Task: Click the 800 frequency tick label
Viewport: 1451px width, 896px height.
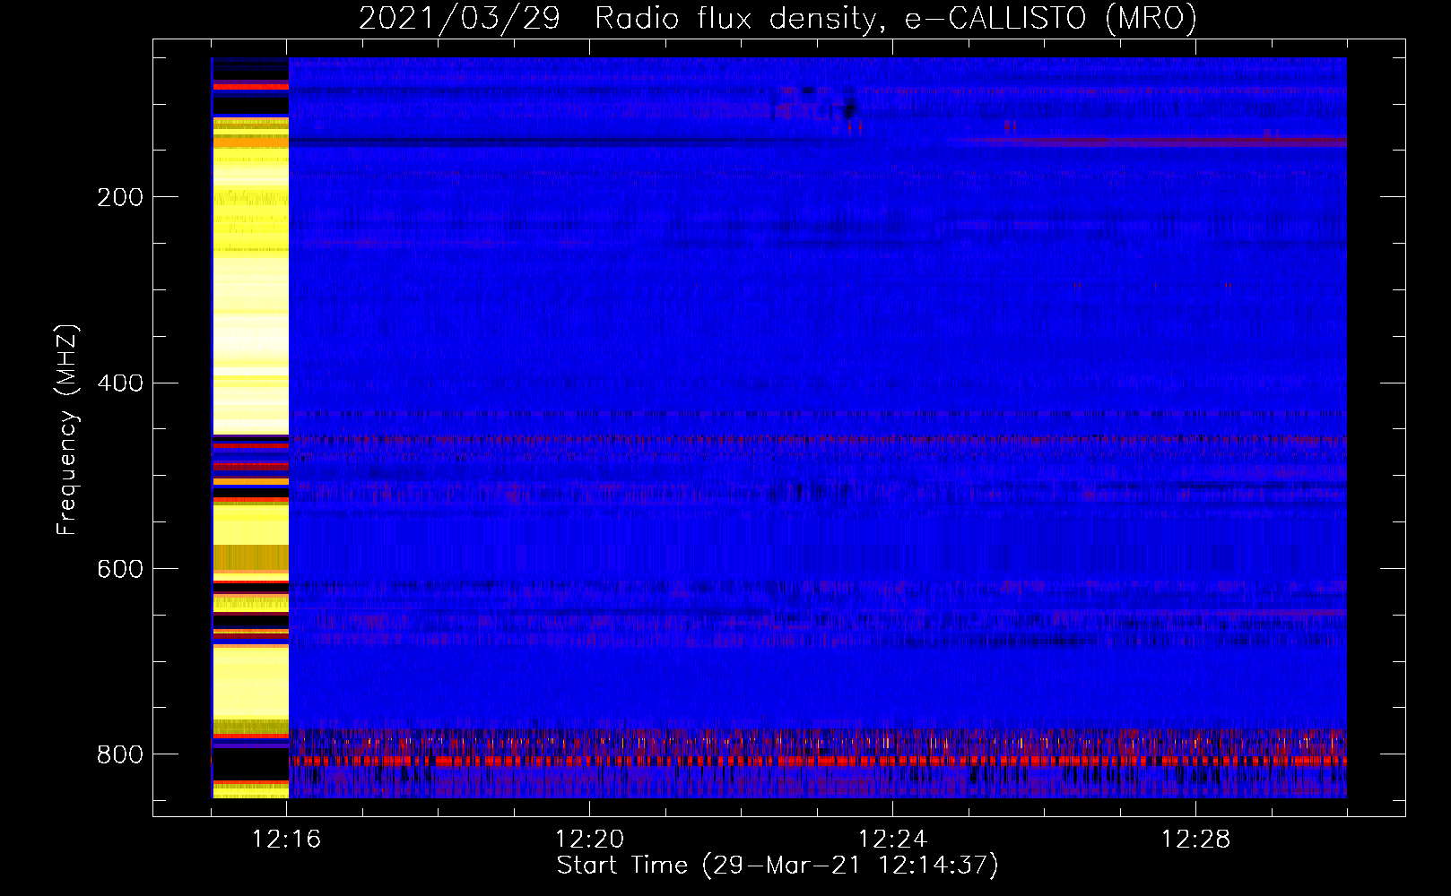Action: [x=120, y=754]
